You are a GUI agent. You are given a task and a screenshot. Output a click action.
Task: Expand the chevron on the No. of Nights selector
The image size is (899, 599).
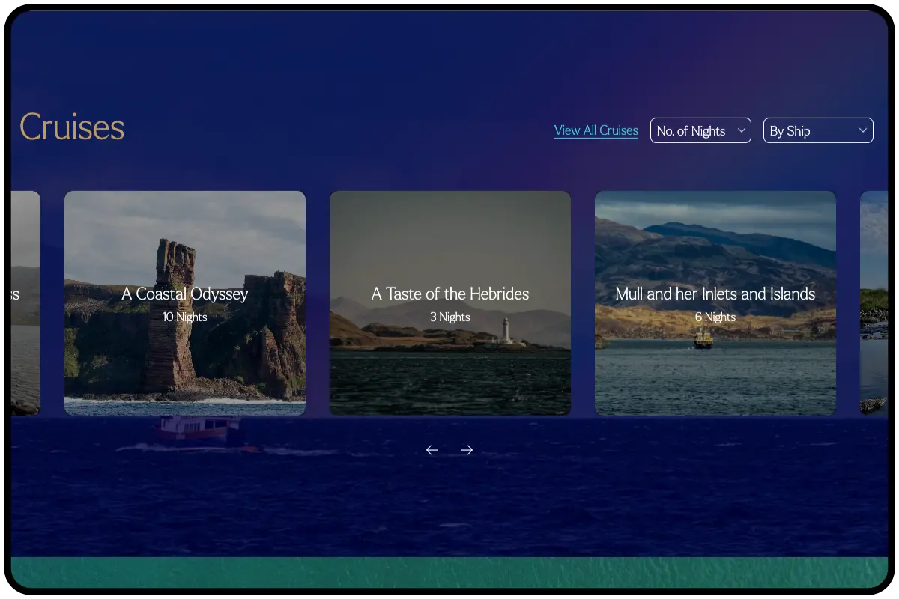click(x=742, y=130)
